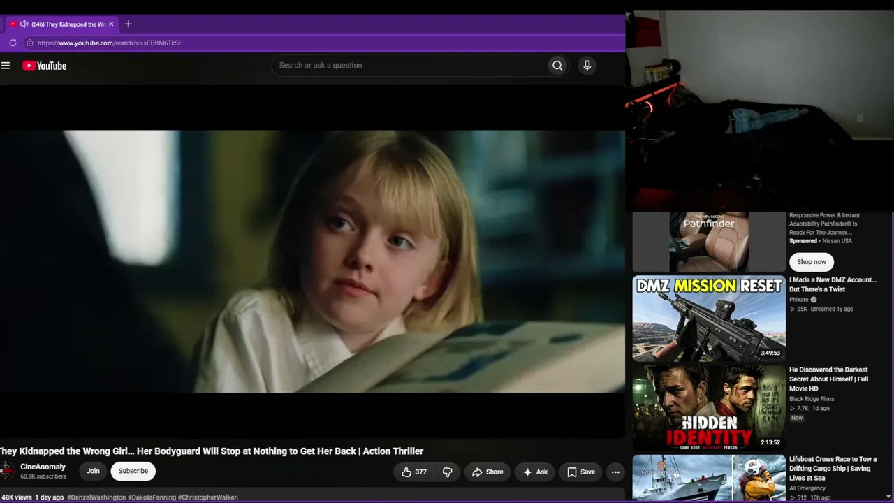Viewport: 894px width, 503px height.
Task: Visit the All Emergency channel
Action: pyautogui.click(x=807, y=488)
